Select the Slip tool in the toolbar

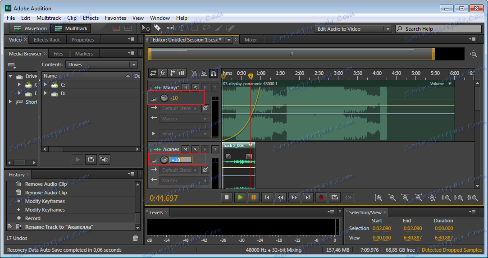(x=170, y=28)
